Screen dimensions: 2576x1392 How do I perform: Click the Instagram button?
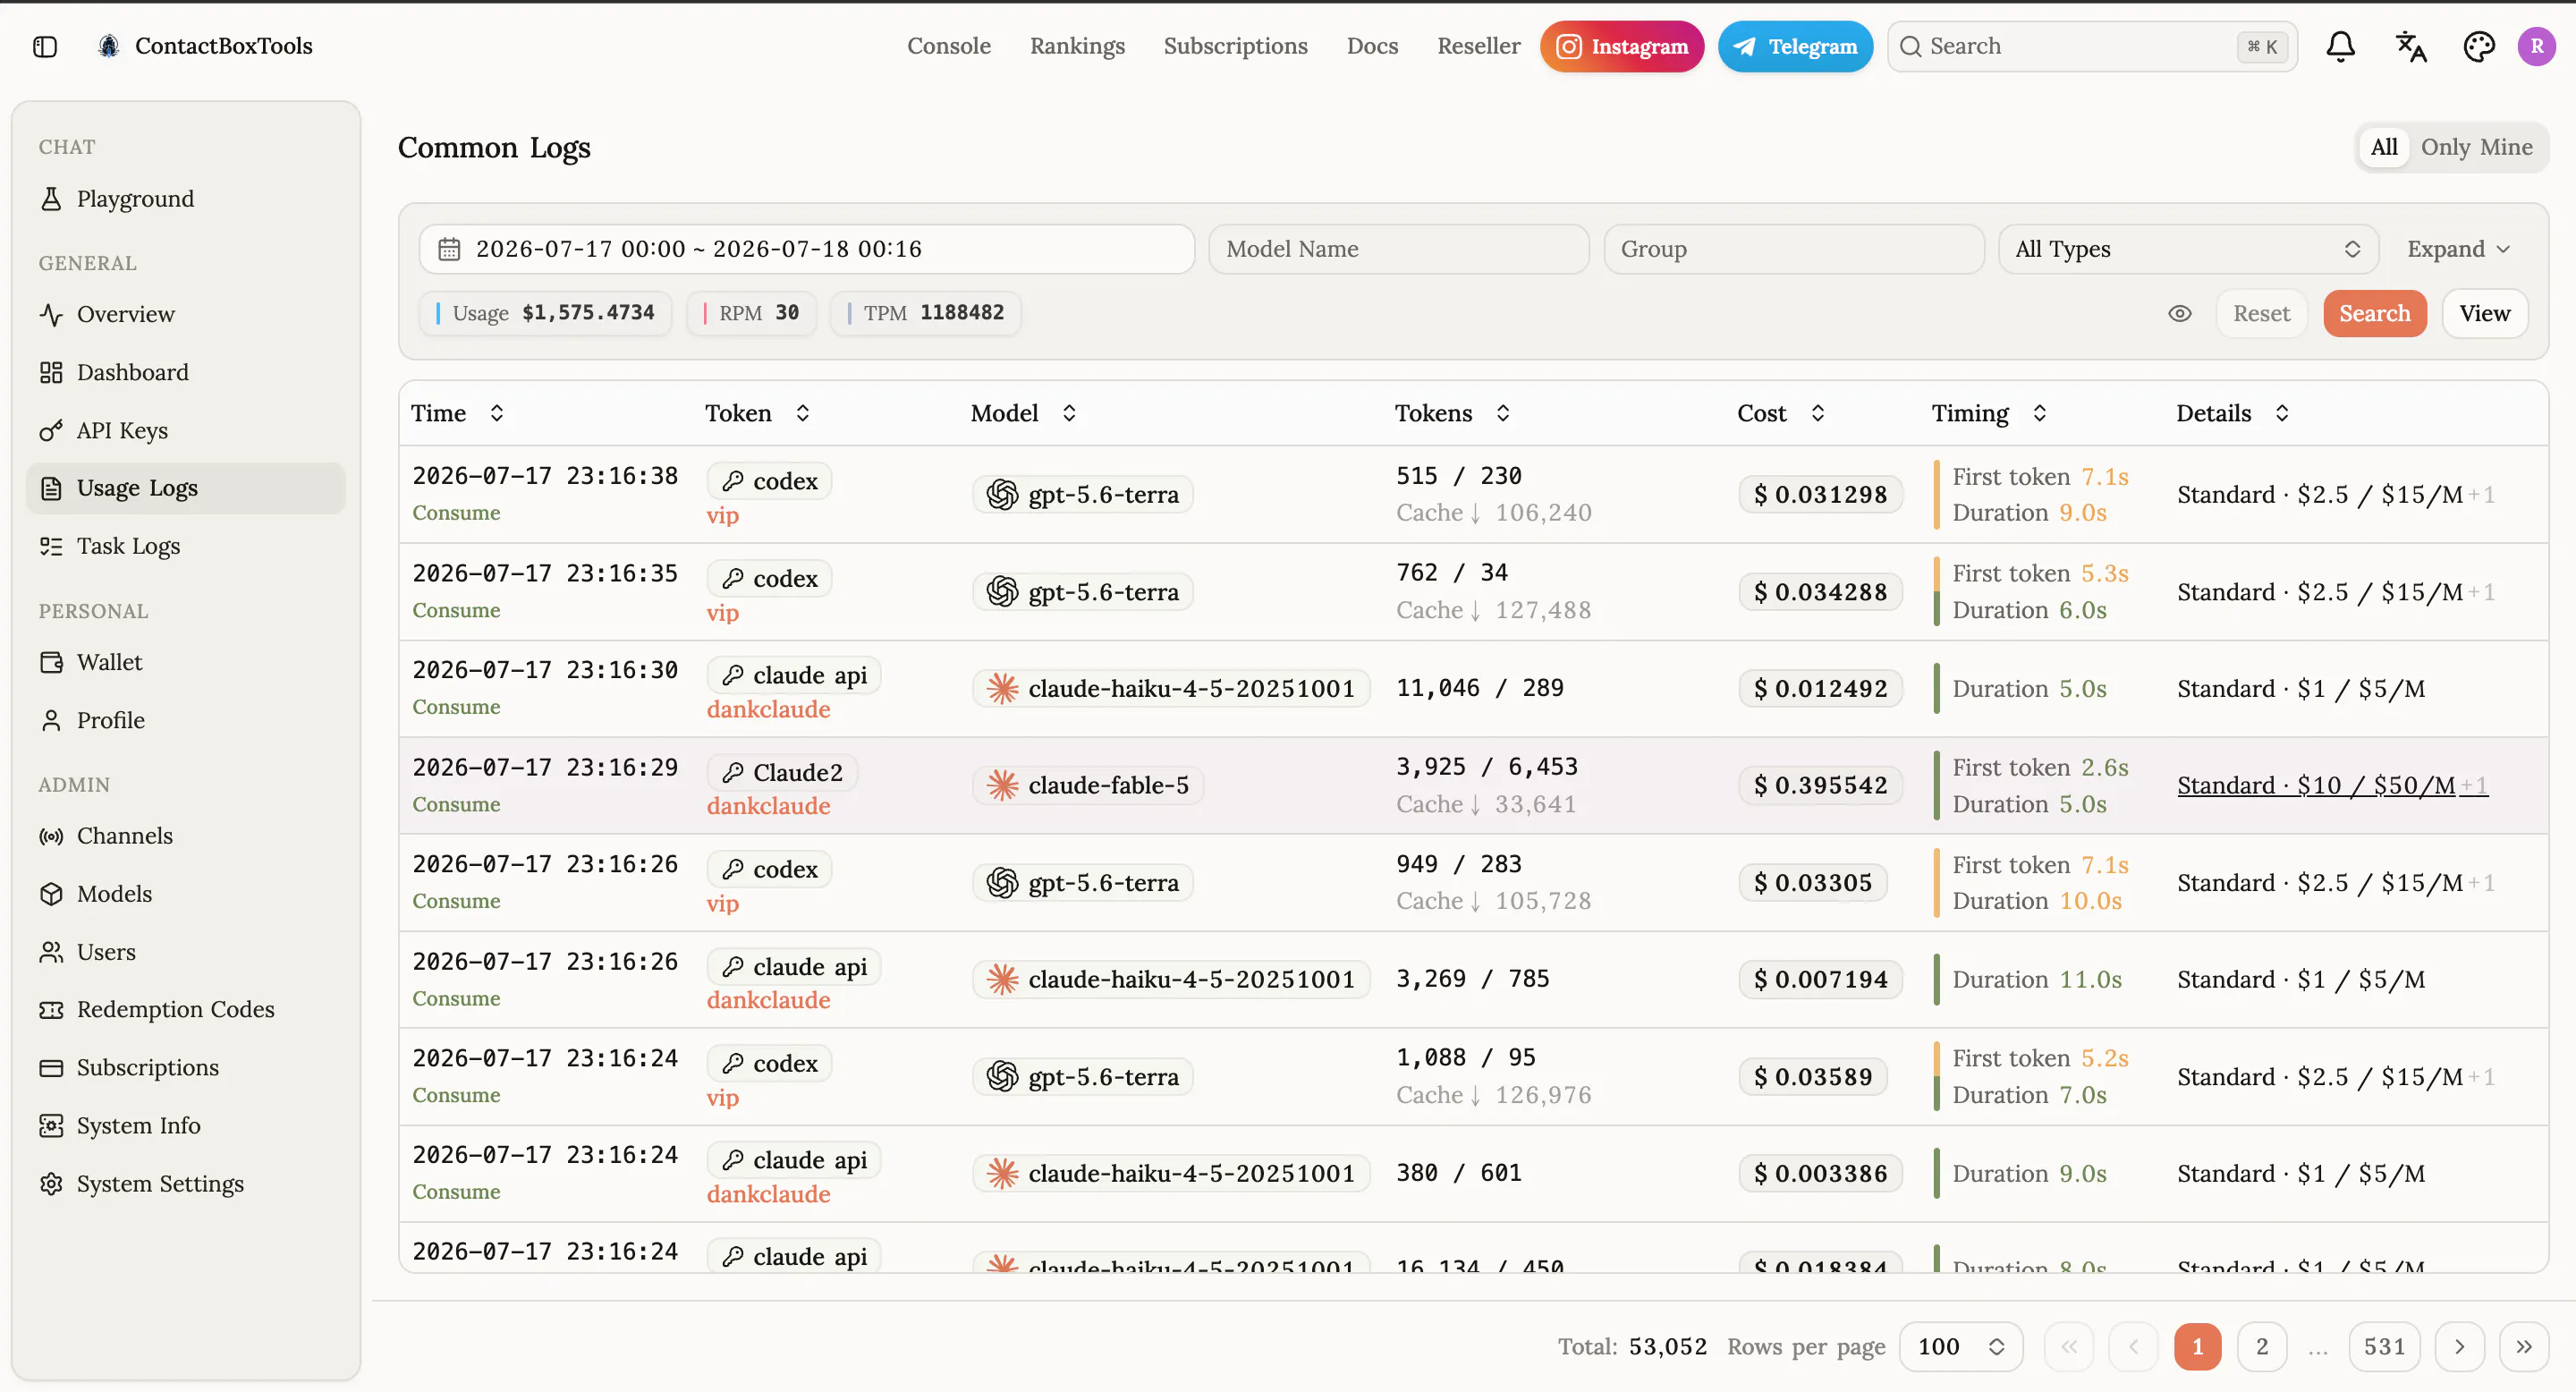[1621, 46]
